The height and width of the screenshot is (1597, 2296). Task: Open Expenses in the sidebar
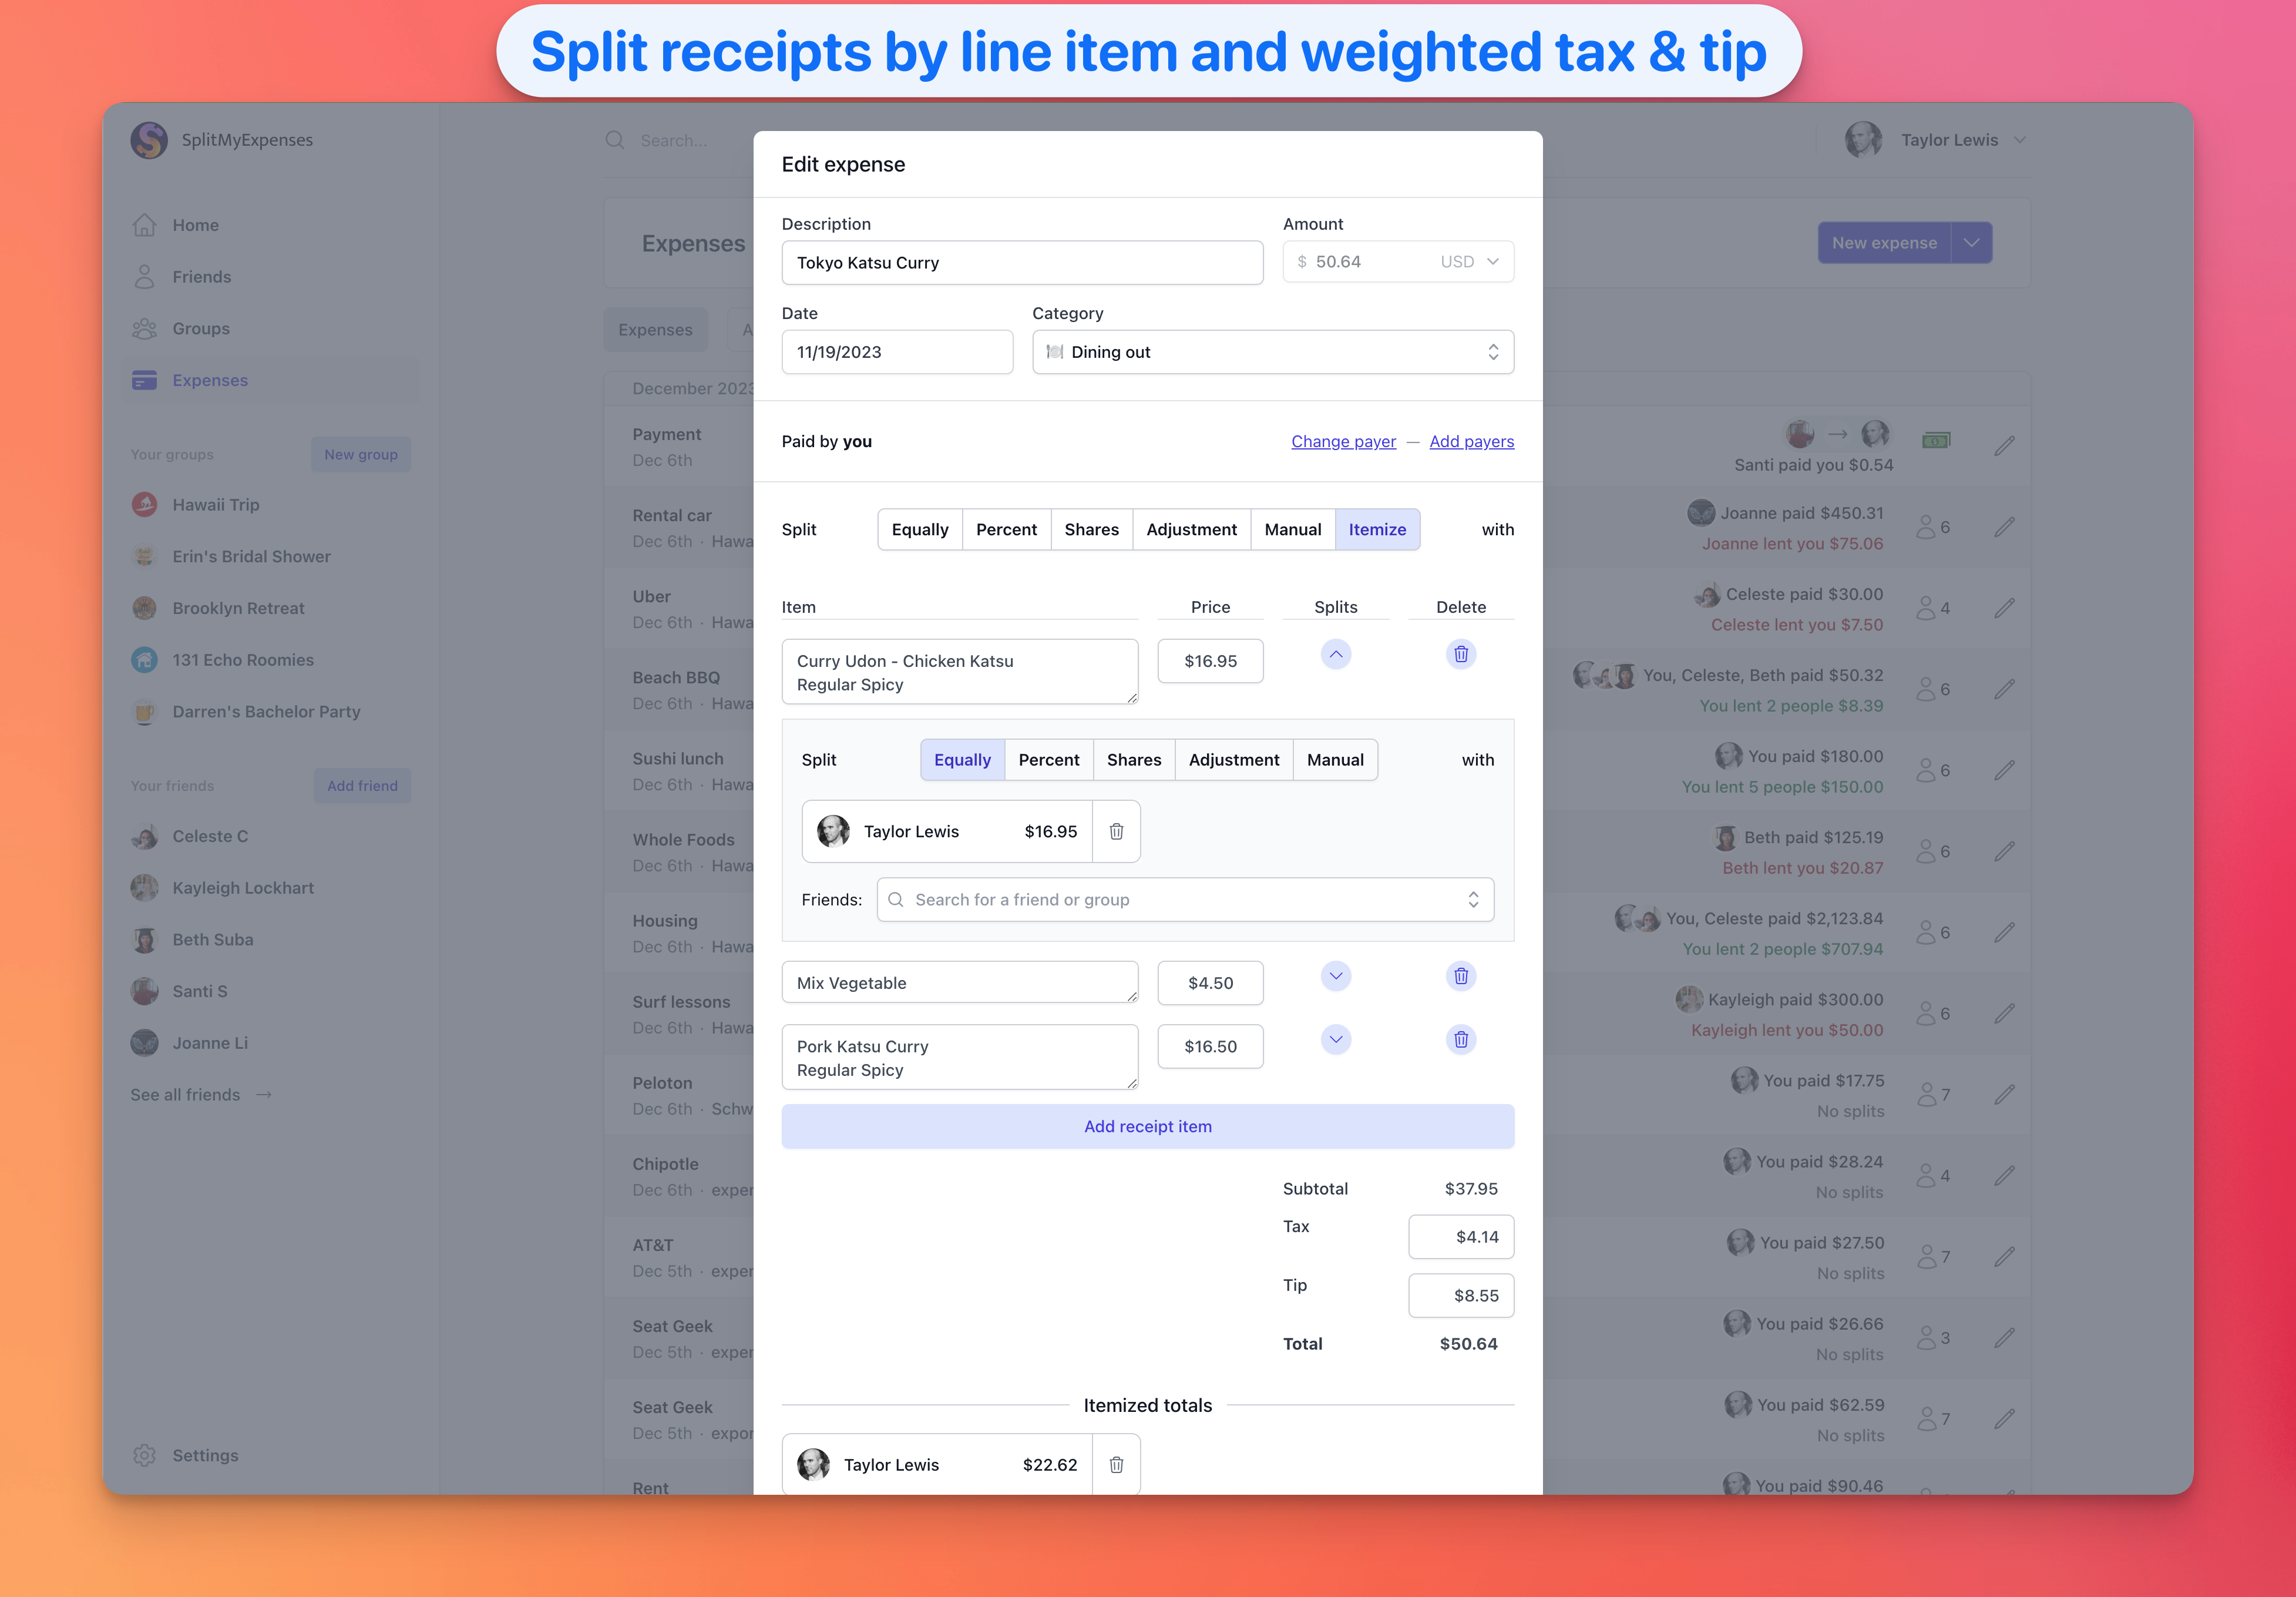pyautogui.click(x=269, y=380)
